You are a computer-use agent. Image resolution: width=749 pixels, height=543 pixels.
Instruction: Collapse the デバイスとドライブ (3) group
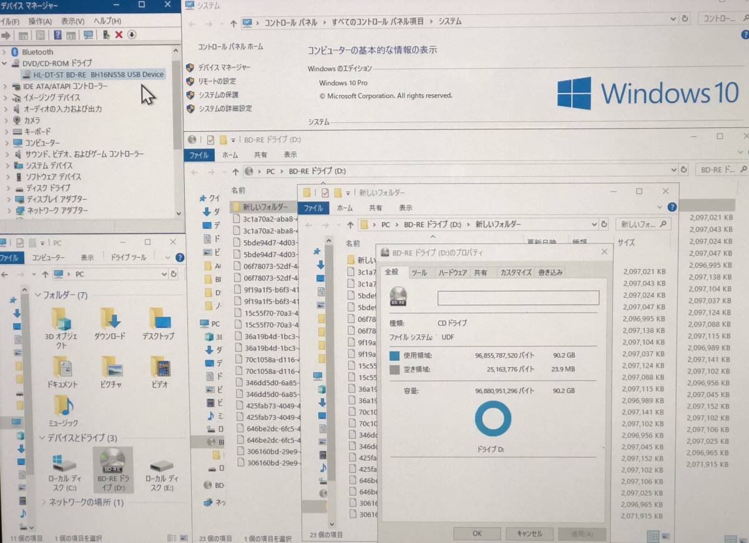[42, 438]
